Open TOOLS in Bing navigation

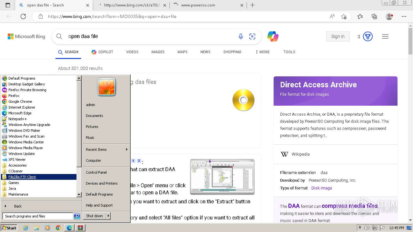point(289,52)
